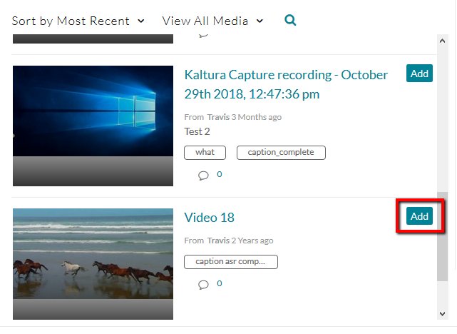Click Travis author under Kaltura Capture recording
Screen dimensions: 457x334
tap(218, 117)
